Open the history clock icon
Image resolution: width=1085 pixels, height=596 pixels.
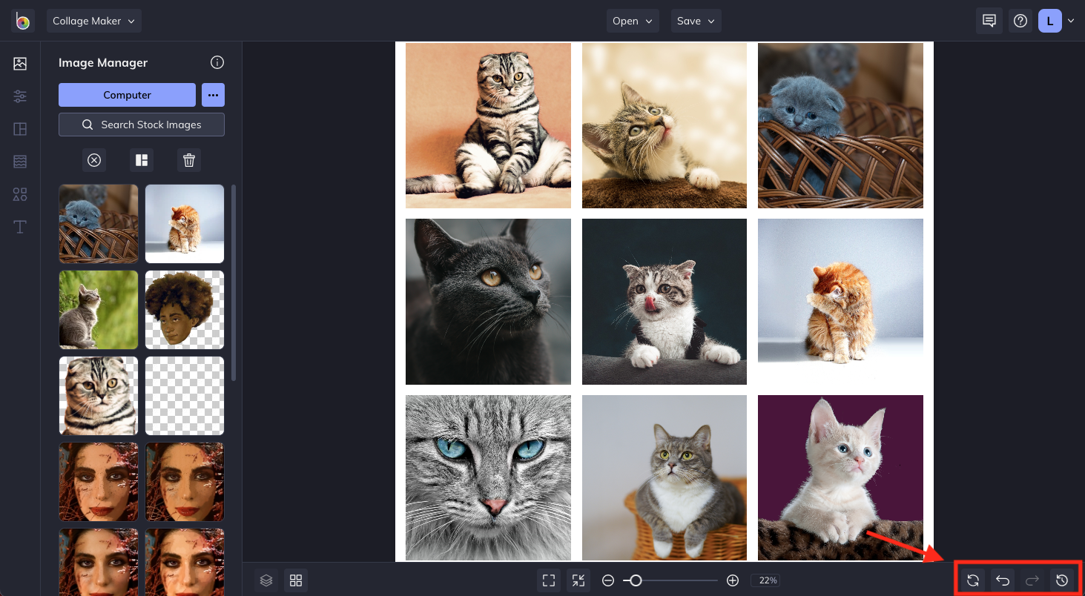(x=1062, y=580)
